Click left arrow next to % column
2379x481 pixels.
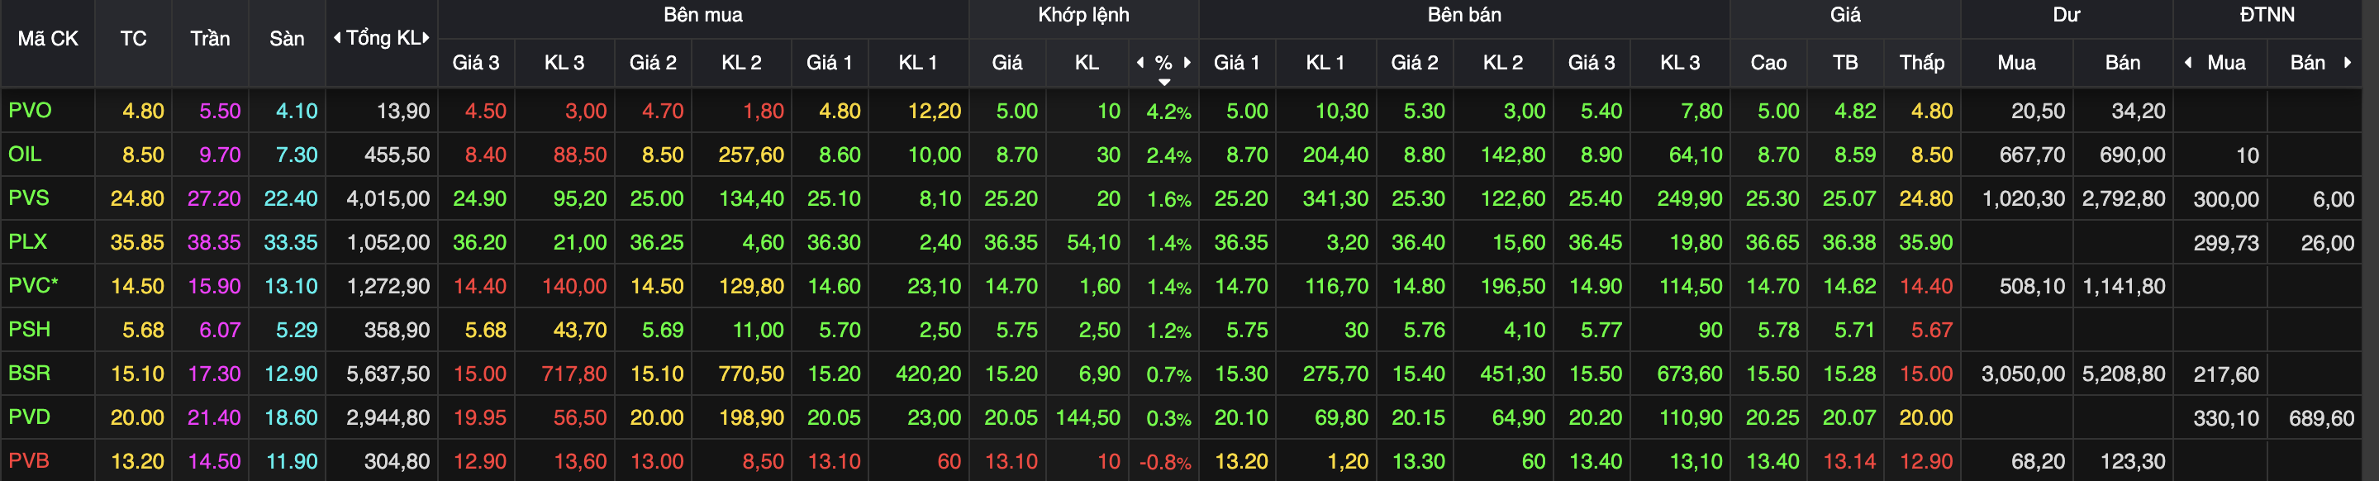coord(1140,62)
